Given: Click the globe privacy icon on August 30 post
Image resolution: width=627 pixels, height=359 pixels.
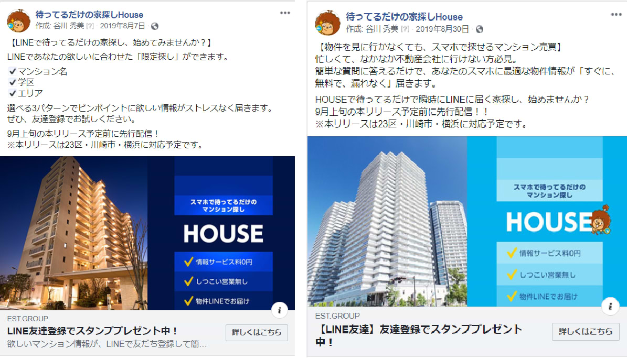Looking at the screenshot, I should click(480, 29).
